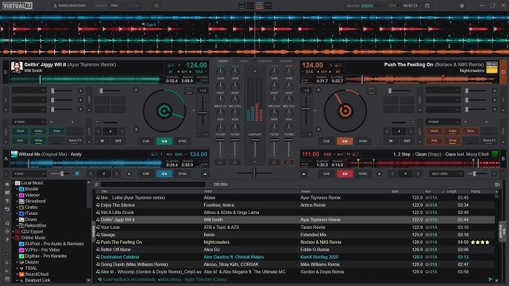Open Stems FX on deck C
The height and width of the screenshot is (286, 509).
pos(75,141)
